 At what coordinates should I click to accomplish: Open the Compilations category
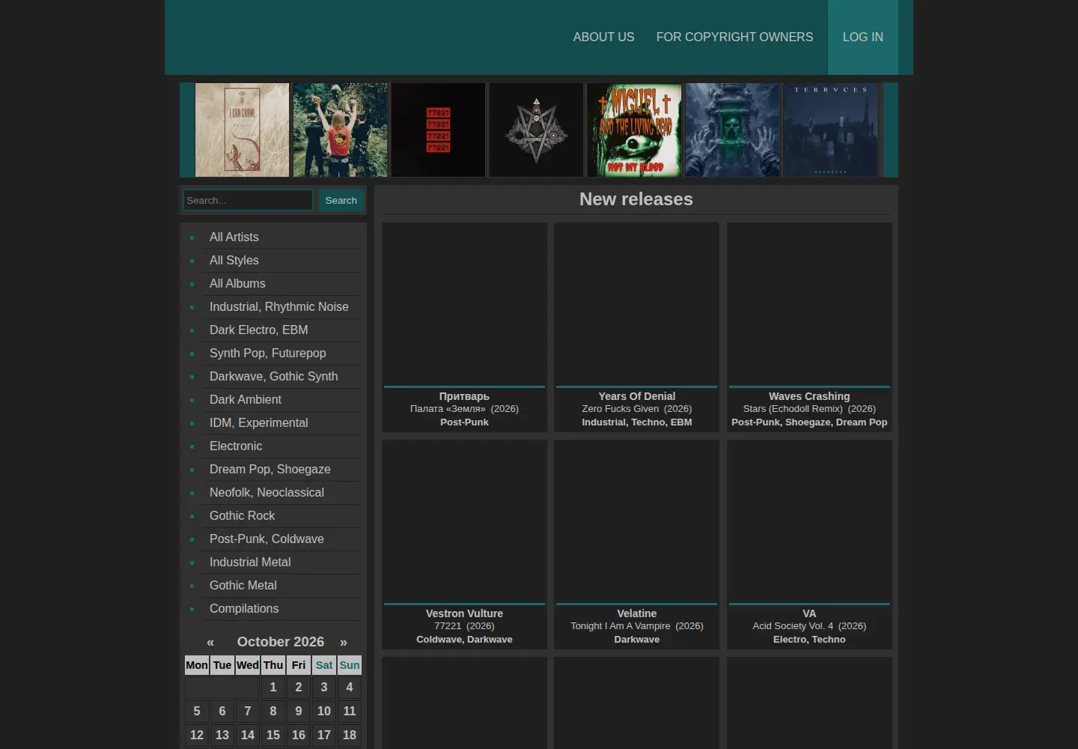(244, 608)
